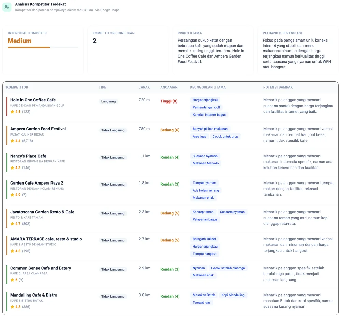Image resolution: width=341 pixels, height=318 pixels.
Task: Click the Area luas tag
Action: click(x=199, y=137)
